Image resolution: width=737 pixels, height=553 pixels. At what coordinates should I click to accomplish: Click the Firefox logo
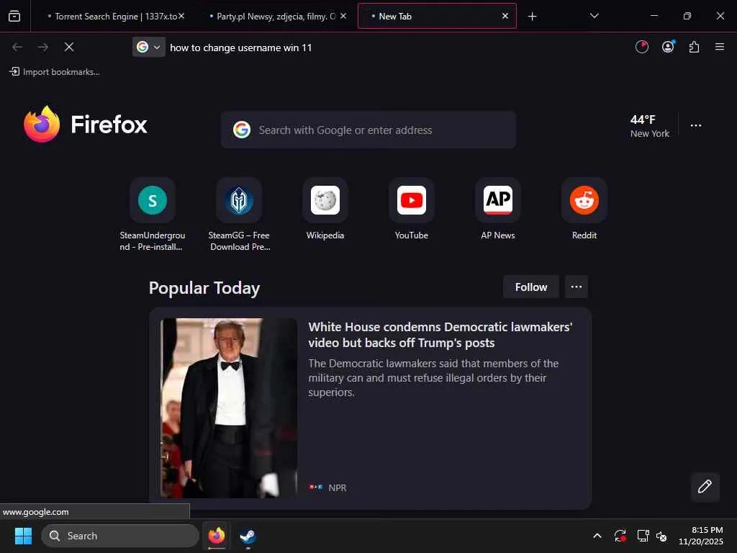pyautogui.click(x=85, y=124)
